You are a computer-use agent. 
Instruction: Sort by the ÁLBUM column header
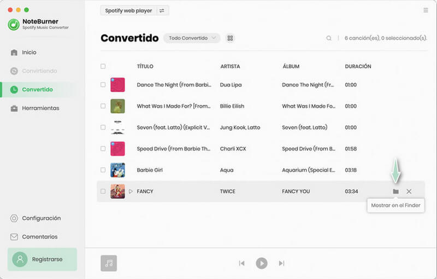click(x=291, y=66)
